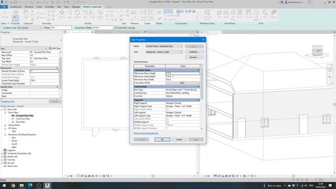
Task: Toggle the Automatic Landing checkbox
Action: pyautogui.click(x=115, y=28)
